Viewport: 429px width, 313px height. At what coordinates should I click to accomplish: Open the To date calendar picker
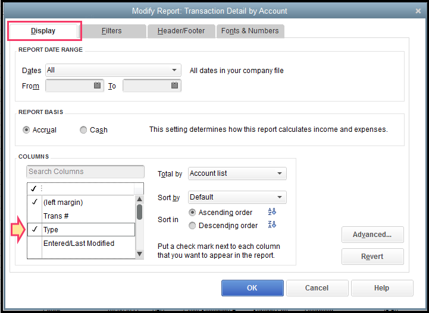[175, 86]
